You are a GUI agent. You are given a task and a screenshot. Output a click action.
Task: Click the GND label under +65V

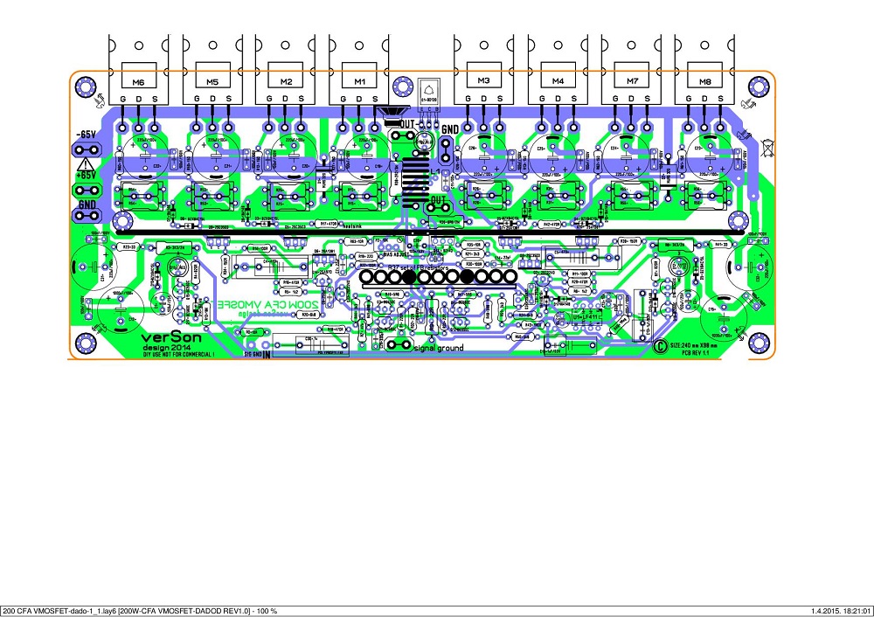click(87, 205)
